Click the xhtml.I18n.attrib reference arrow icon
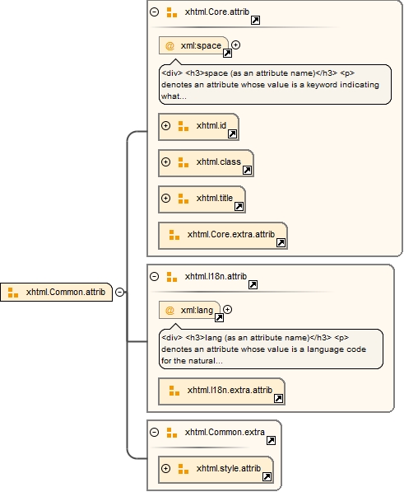Screen dimensions: 404x492 coord(253,284)
